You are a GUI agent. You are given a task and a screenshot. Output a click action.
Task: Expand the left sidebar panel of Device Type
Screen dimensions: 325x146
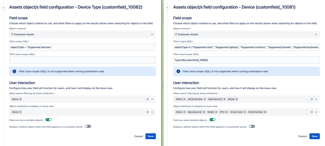[3, 7]
